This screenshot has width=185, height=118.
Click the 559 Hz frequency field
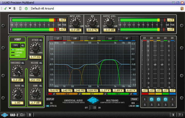[x=92, y=91]
